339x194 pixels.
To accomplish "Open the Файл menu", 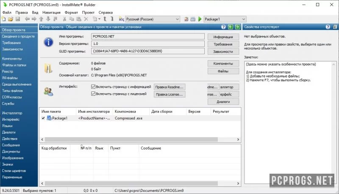I will 7,13.
